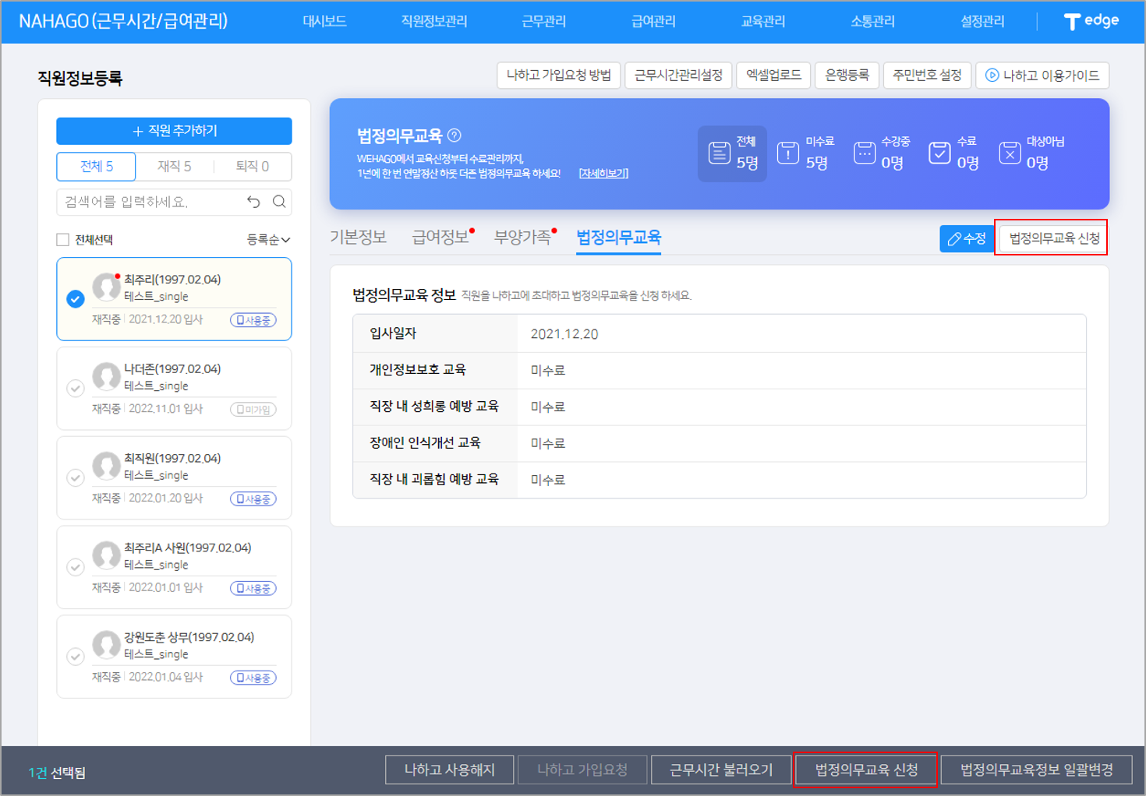Open 대시보드 menu
Image resolution: width=1146 pixels, height=796 pixels.
(x=324, y=22)
